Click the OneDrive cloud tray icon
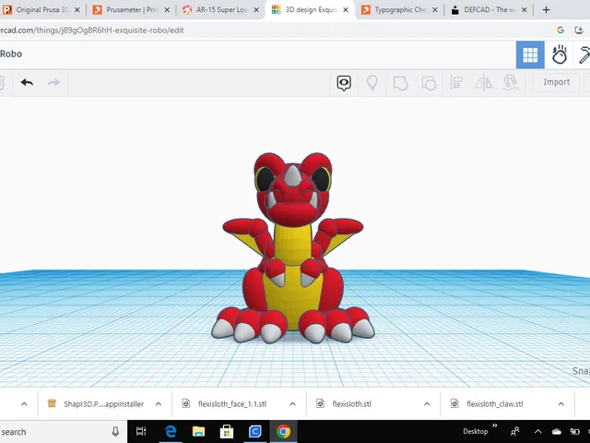 pyautogui.click(x=557, y=432)
